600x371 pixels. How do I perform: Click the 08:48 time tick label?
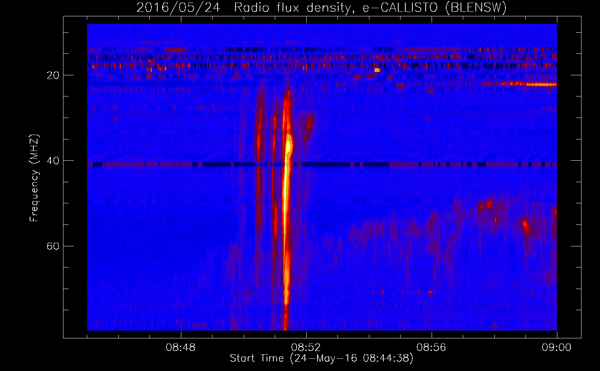181,348
